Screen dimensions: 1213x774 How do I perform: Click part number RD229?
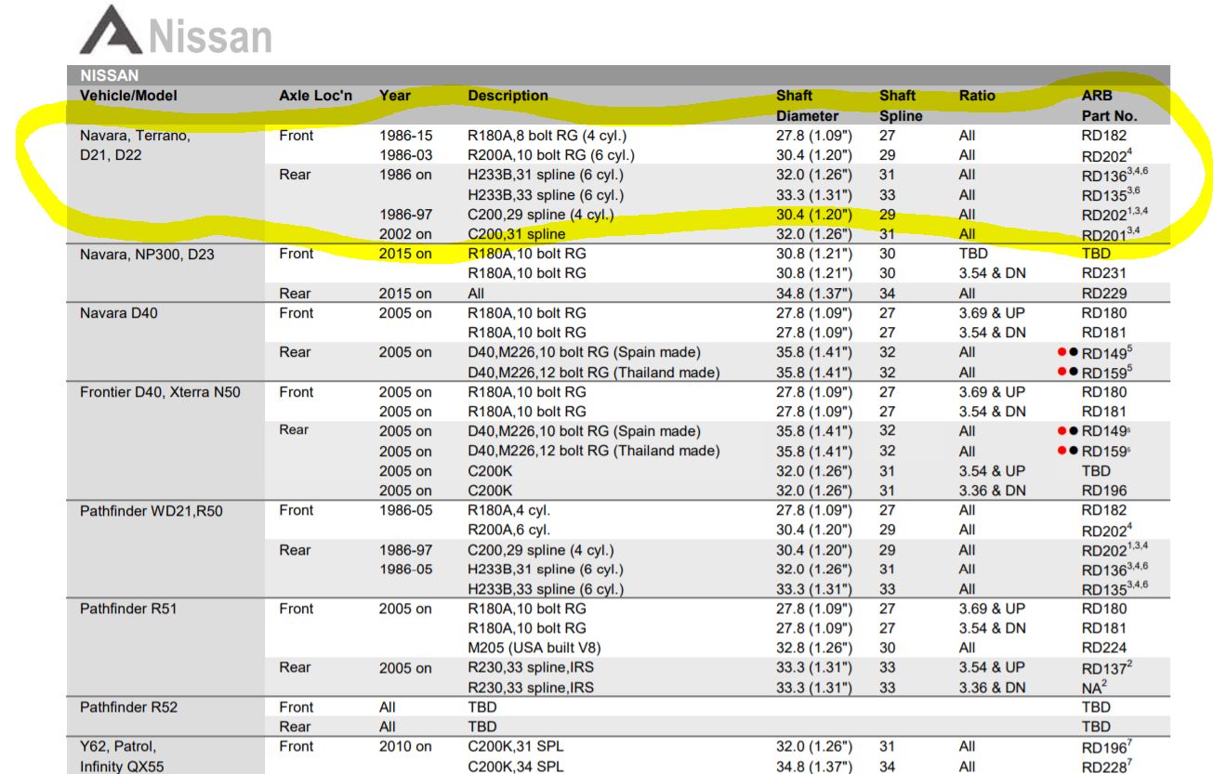point(1104,294)
